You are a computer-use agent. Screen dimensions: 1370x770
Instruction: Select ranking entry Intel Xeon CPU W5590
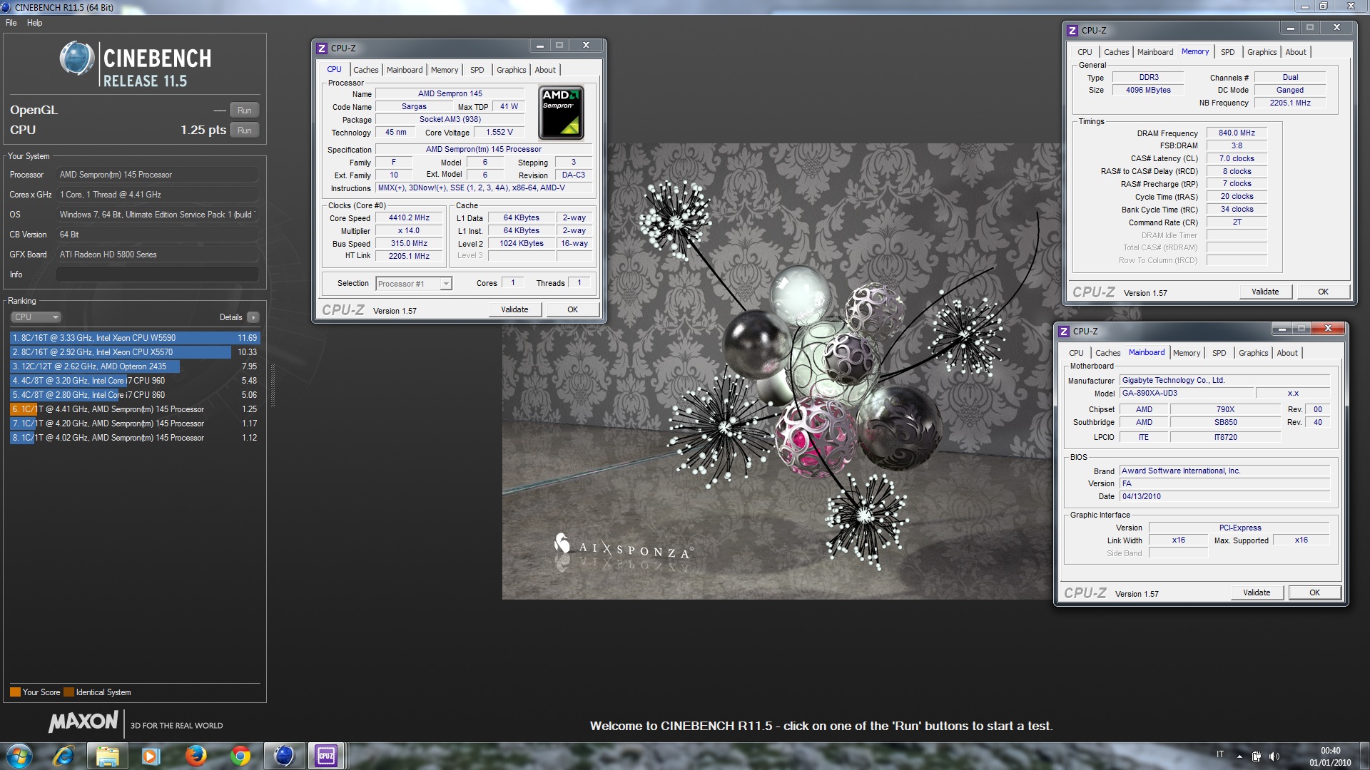[x=134, y=338]
